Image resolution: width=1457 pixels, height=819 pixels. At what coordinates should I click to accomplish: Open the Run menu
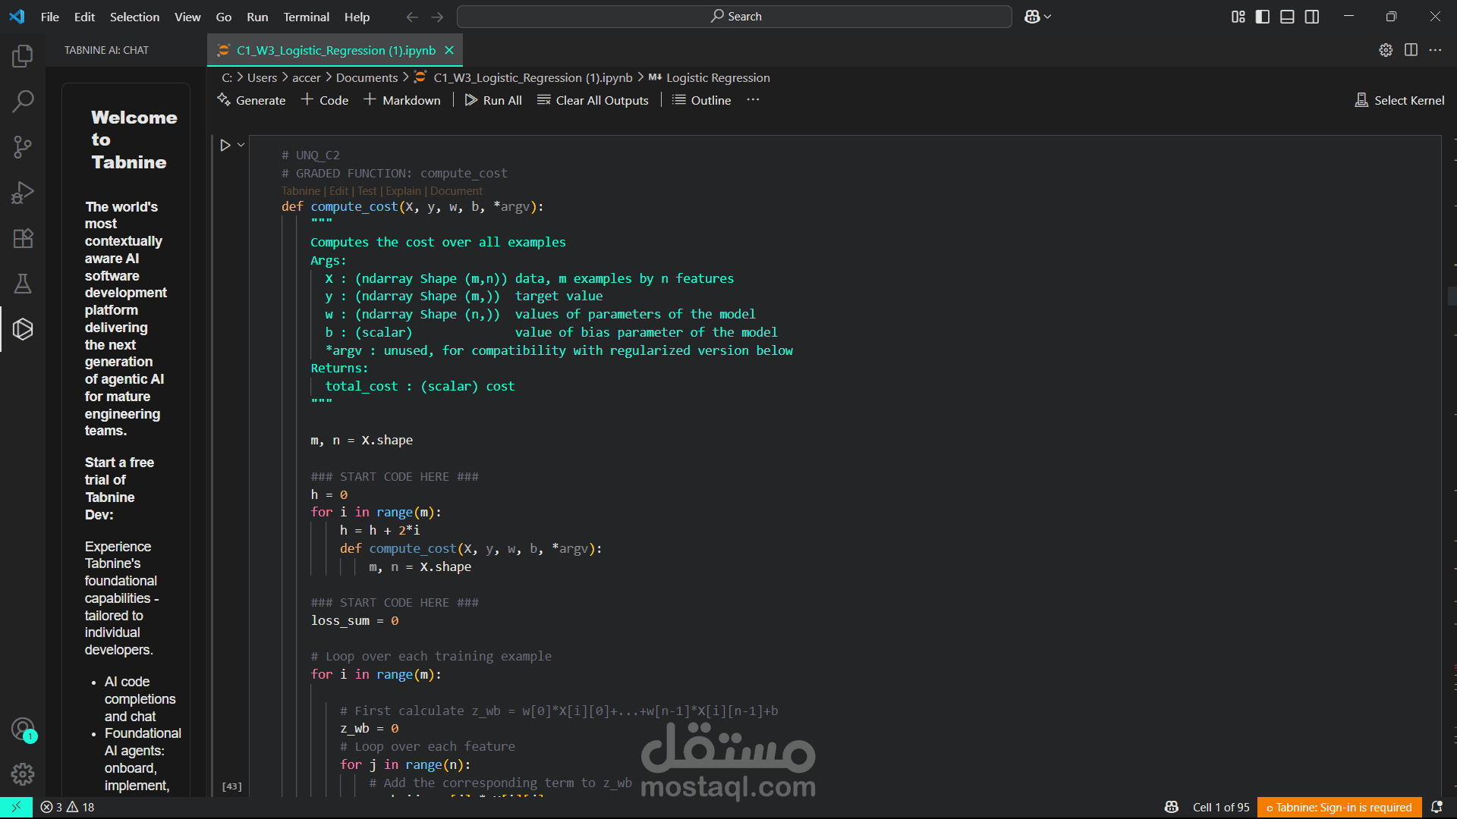257,17
